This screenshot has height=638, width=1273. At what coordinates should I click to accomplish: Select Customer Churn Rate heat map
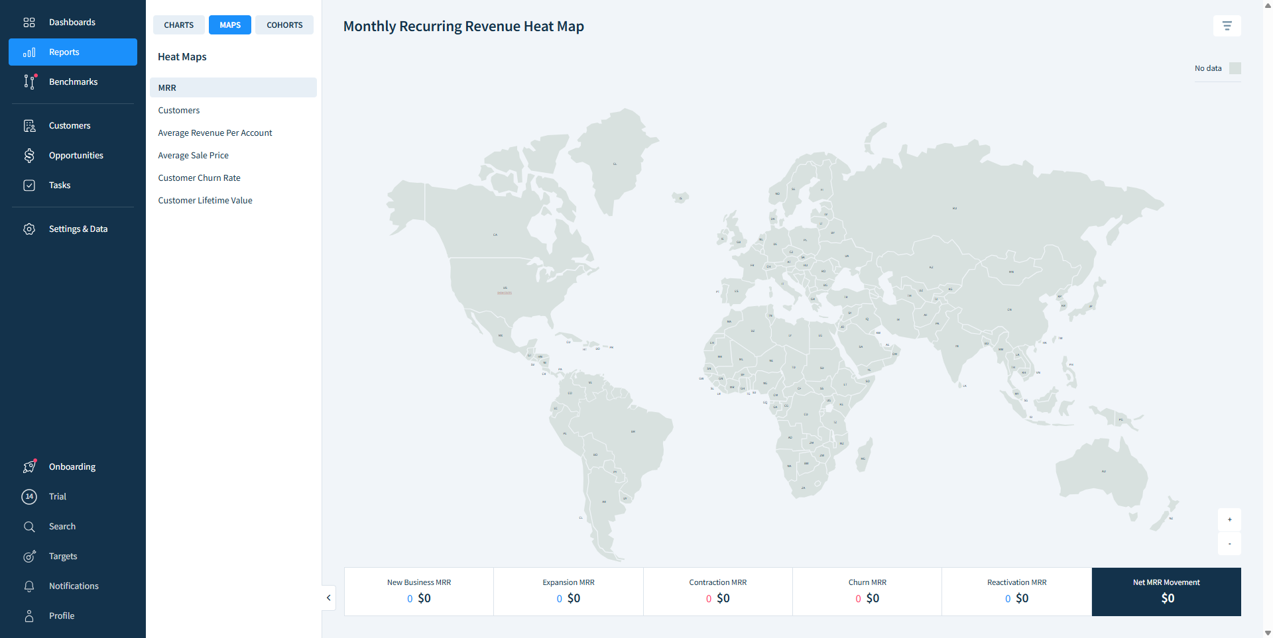click(x=199, y=178)
